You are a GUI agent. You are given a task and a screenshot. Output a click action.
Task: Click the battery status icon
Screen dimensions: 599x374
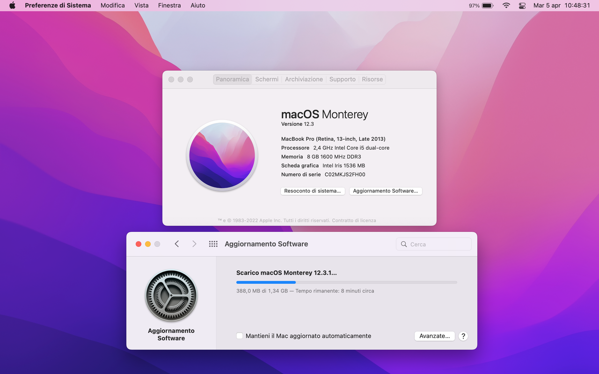click(488, 6)
